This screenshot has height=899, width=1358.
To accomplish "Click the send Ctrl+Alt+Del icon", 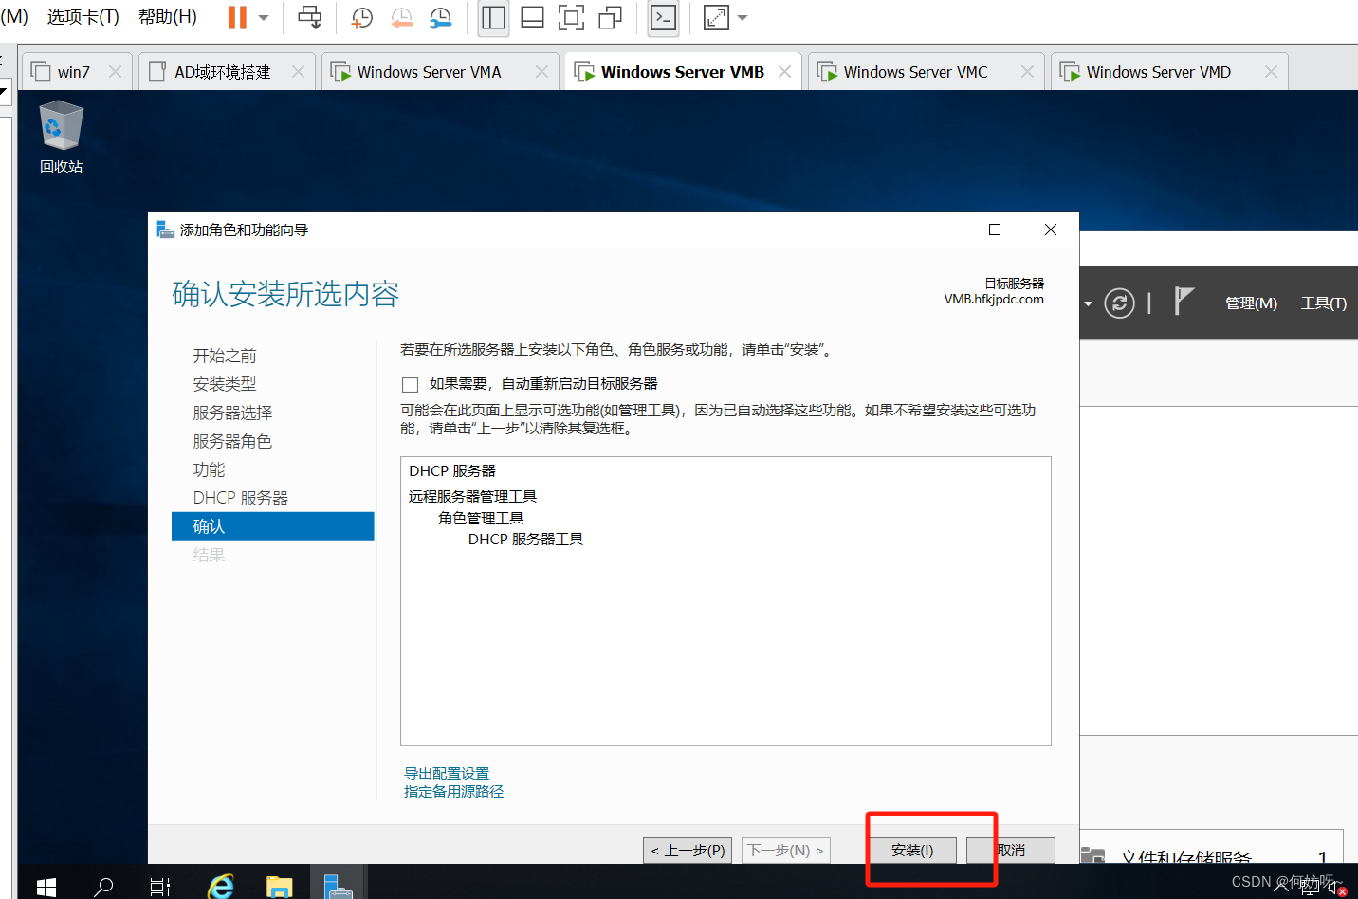I will 309,17.
